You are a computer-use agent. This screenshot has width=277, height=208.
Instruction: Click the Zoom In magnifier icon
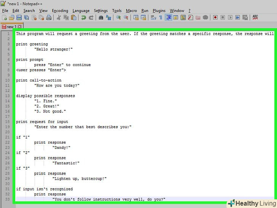click(118, 18)
